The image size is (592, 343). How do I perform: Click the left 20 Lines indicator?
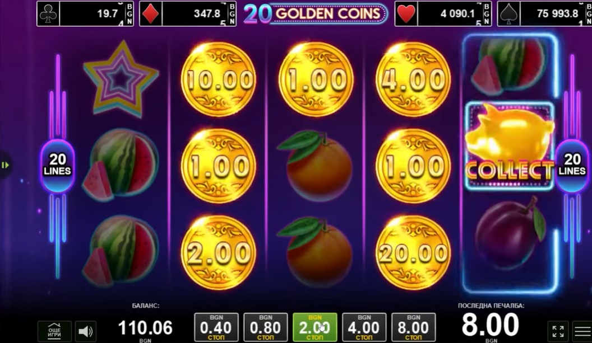pos(57,165)
